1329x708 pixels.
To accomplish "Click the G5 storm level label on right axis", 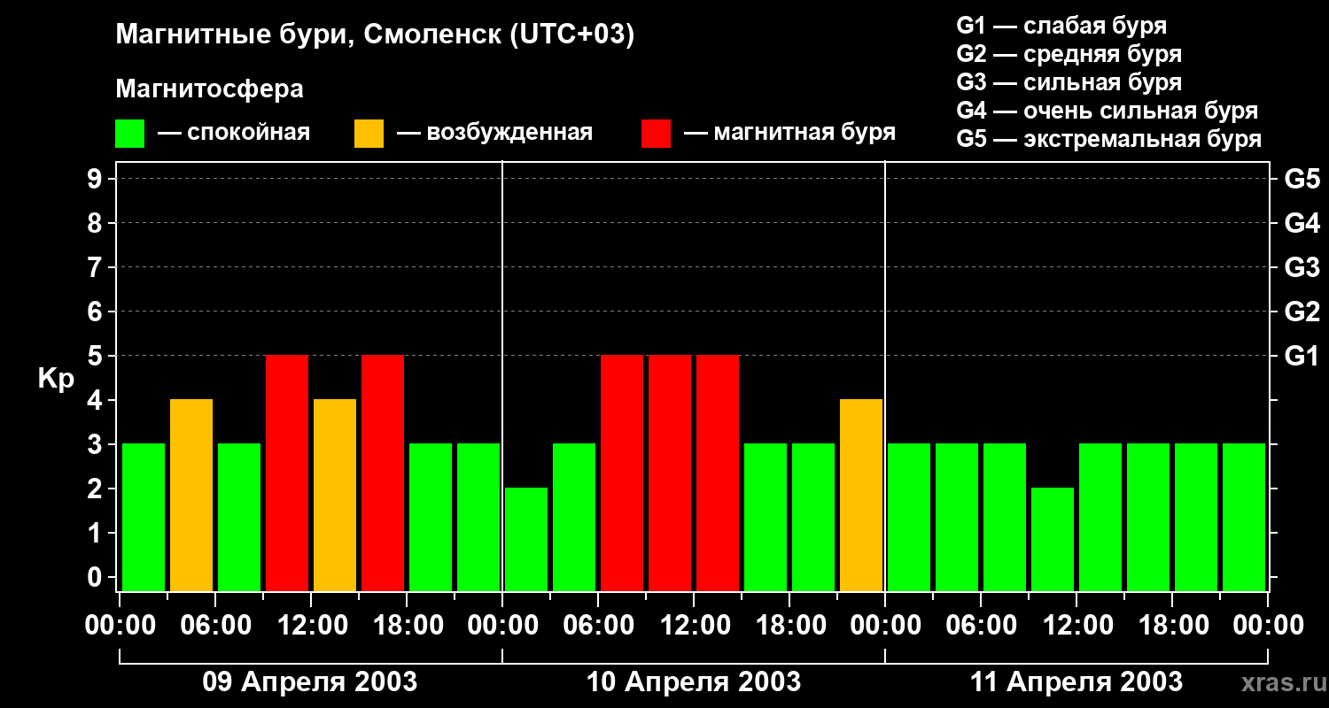I will 1302,179.
